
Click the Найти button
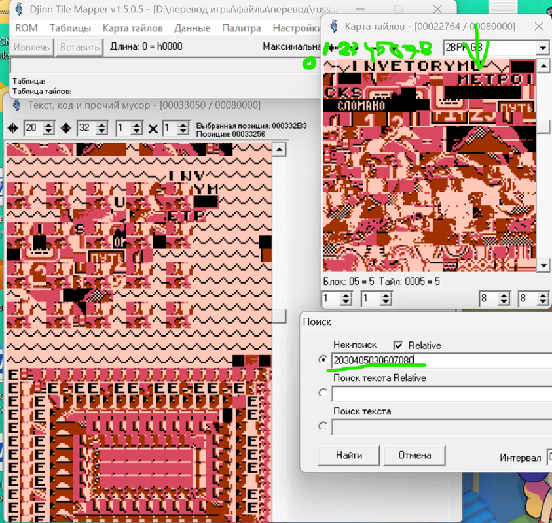348,455
